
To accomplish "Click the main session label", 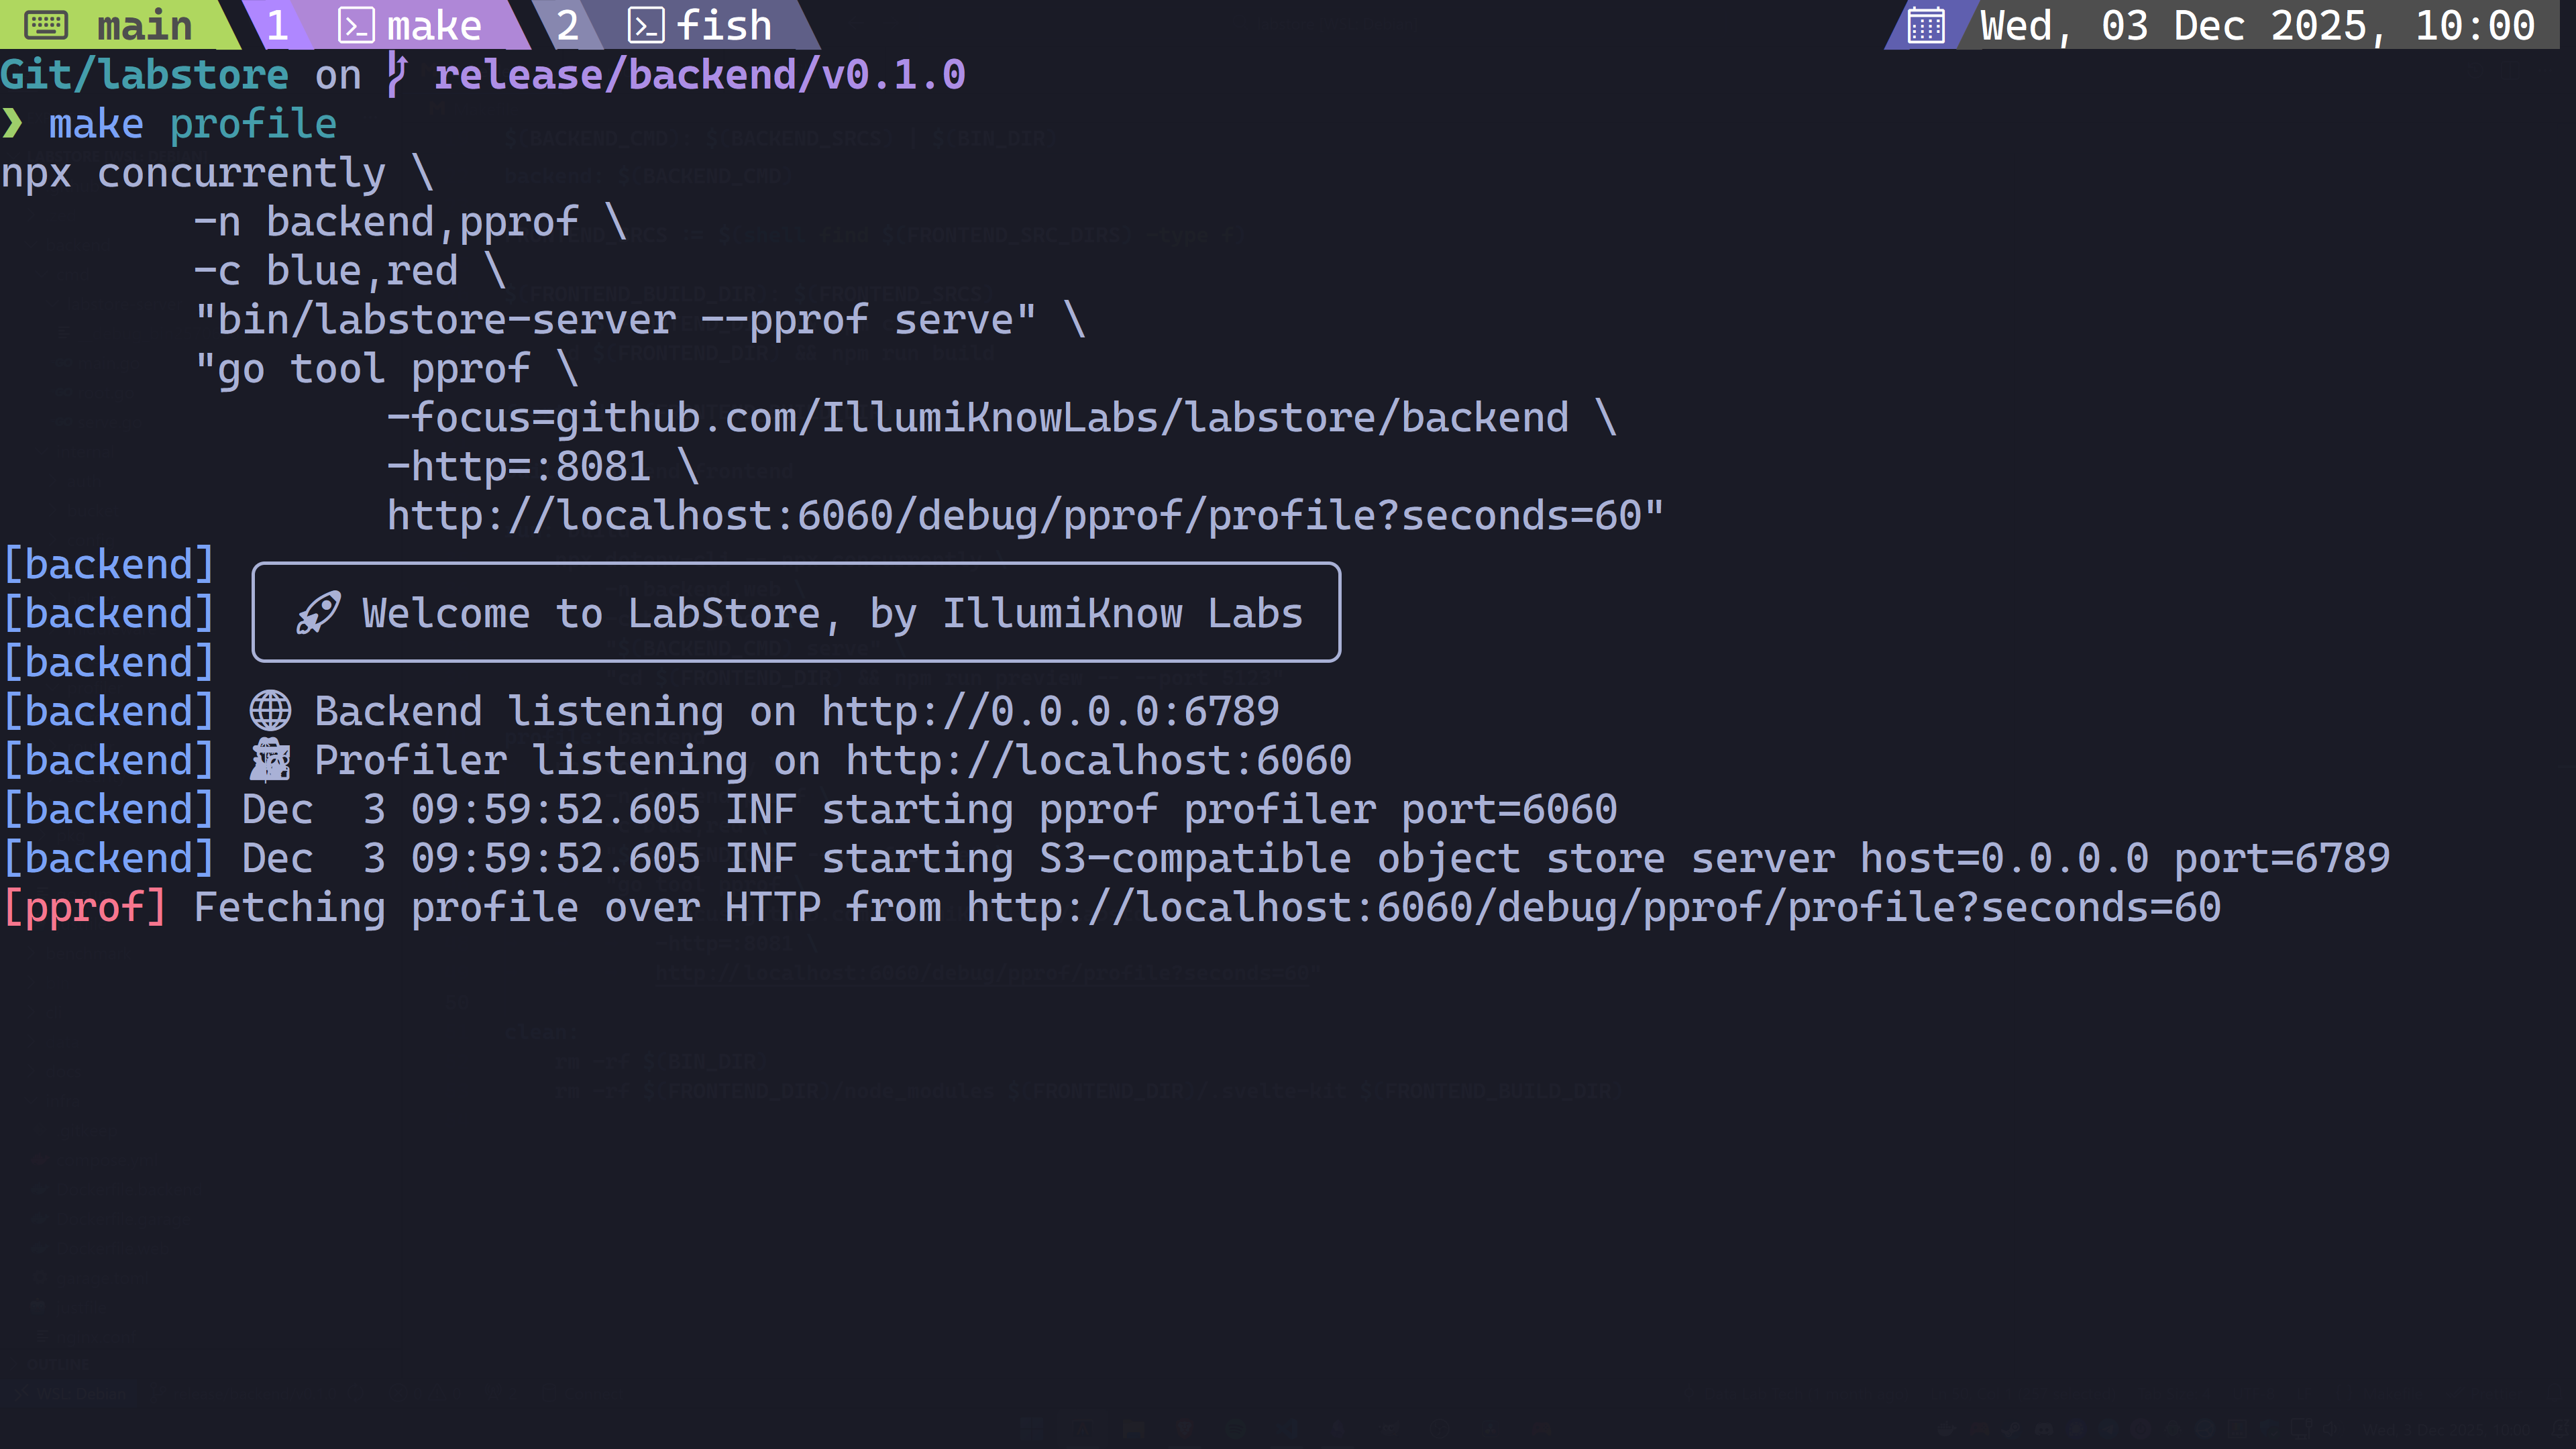I will [x=144, y=25].
